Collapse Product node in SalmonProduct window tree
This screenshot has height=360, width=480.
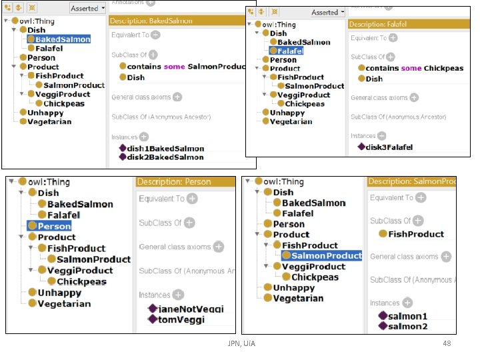(257, 235)
